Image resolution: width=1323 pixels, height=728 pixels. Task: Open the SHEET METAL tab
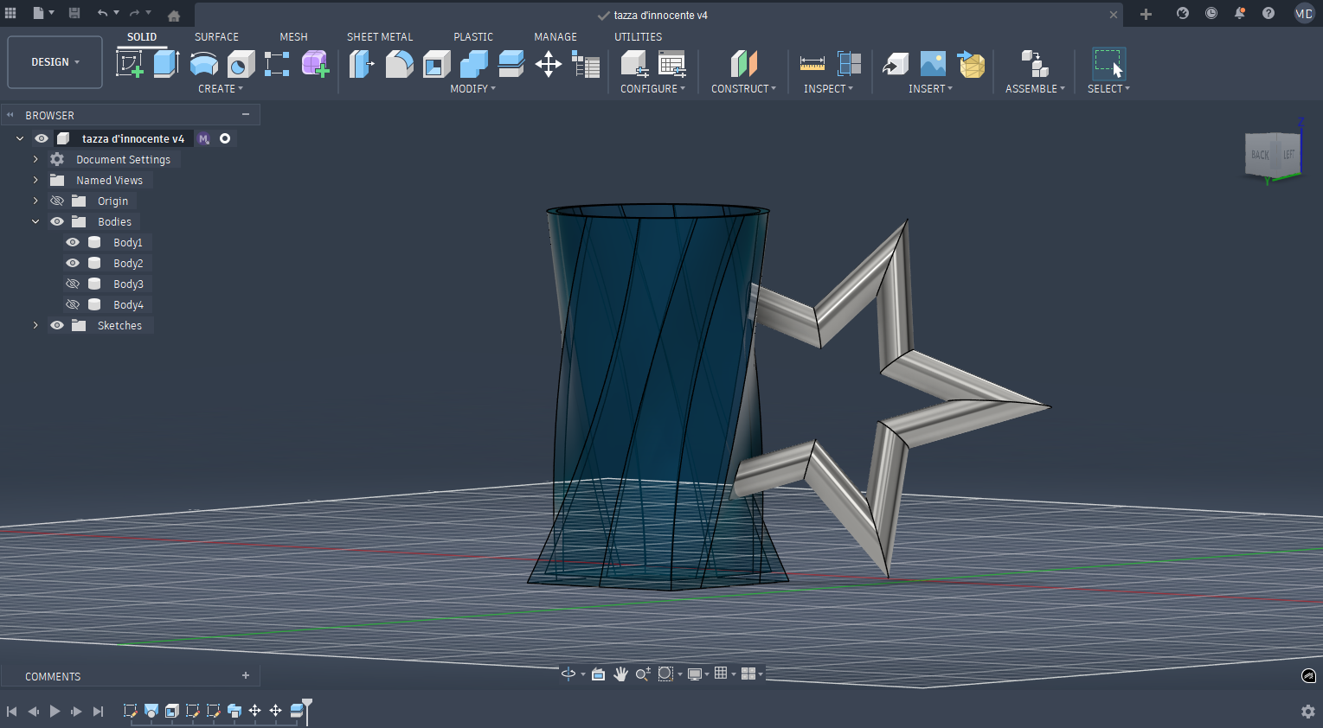click(380, 37)
